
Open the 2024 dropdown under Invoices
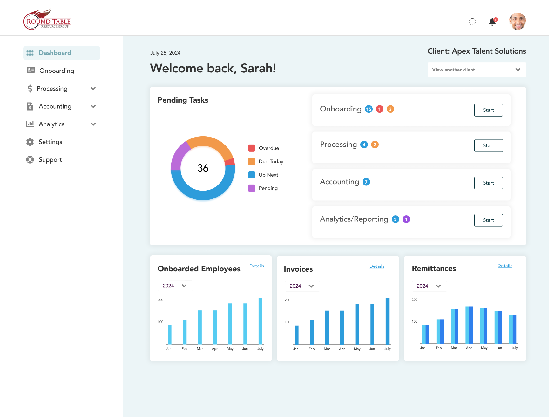302,286
